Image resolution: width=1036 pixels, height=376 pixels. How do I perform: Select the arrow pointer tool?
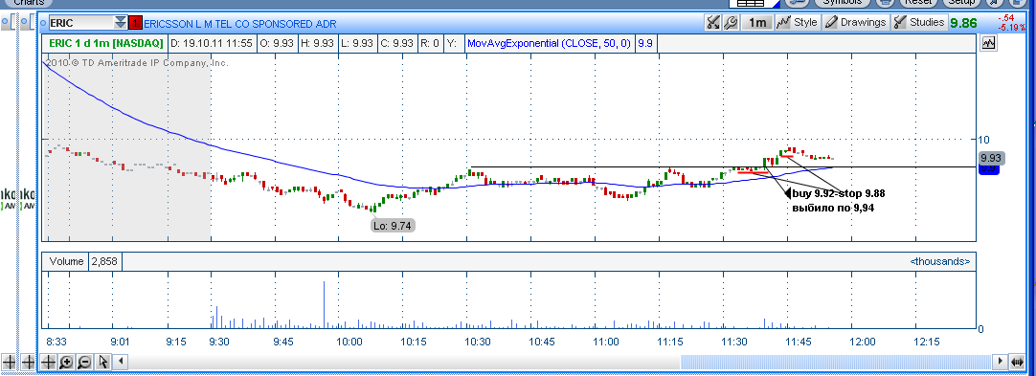[x=103, y=362]
